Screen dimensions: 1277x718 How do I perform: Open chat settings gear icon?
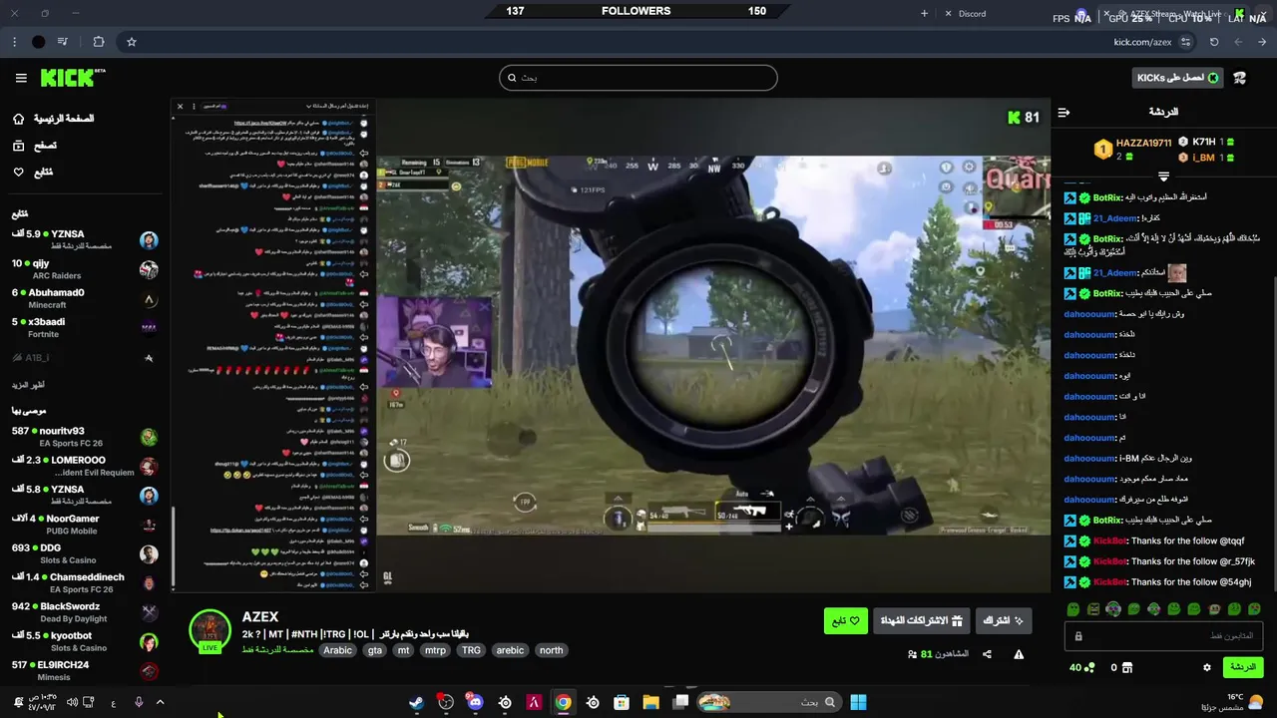pyautogui.click(x=1207, y=668)
